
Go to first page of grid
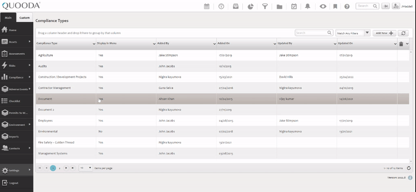click(40, 168)
